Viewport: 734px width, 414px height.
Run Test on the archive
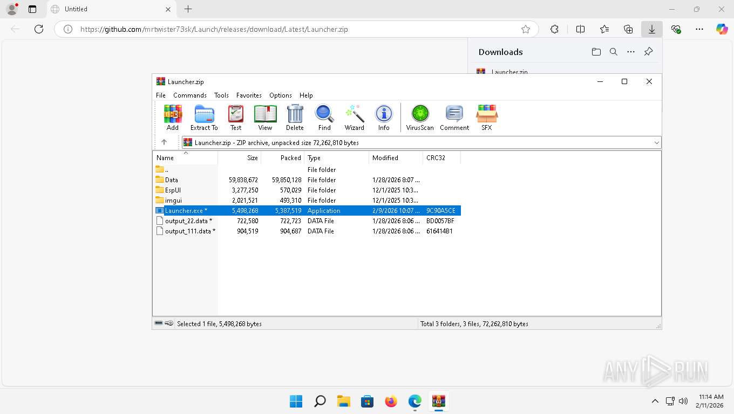(x=236, y=118)
